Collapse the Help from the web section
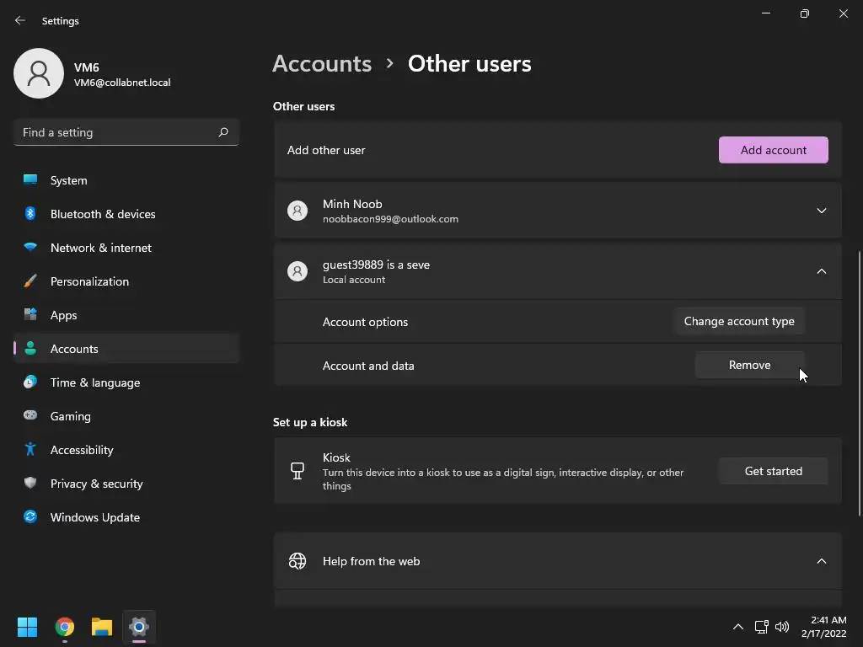 pyautogui.click(x=821, y=561)
